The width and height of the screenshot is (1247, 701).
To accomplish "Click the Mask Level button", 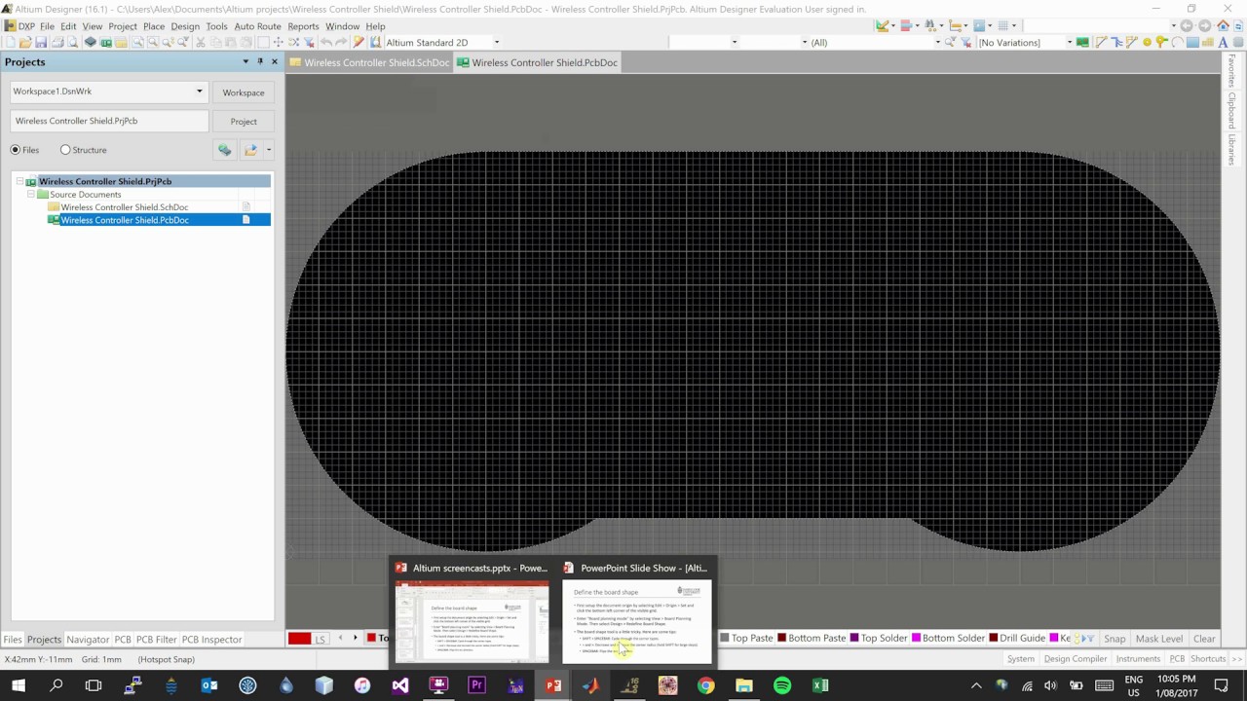I will point(1159,639).
